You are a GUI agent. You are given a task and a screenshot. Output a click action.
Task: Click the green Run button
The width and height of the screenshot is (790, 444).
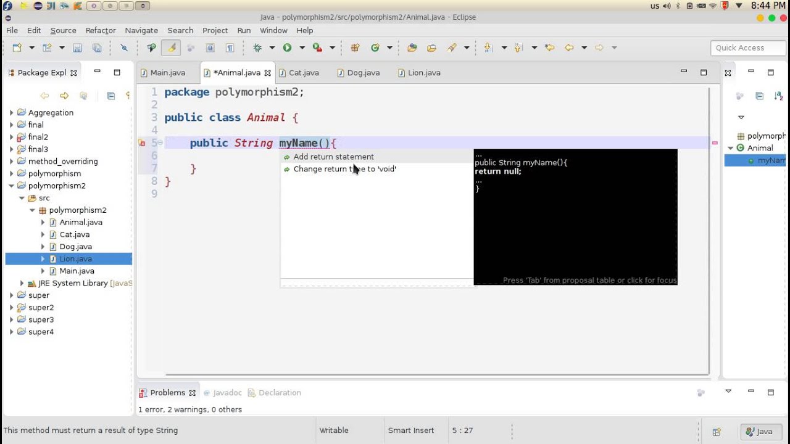pos(287,47)
